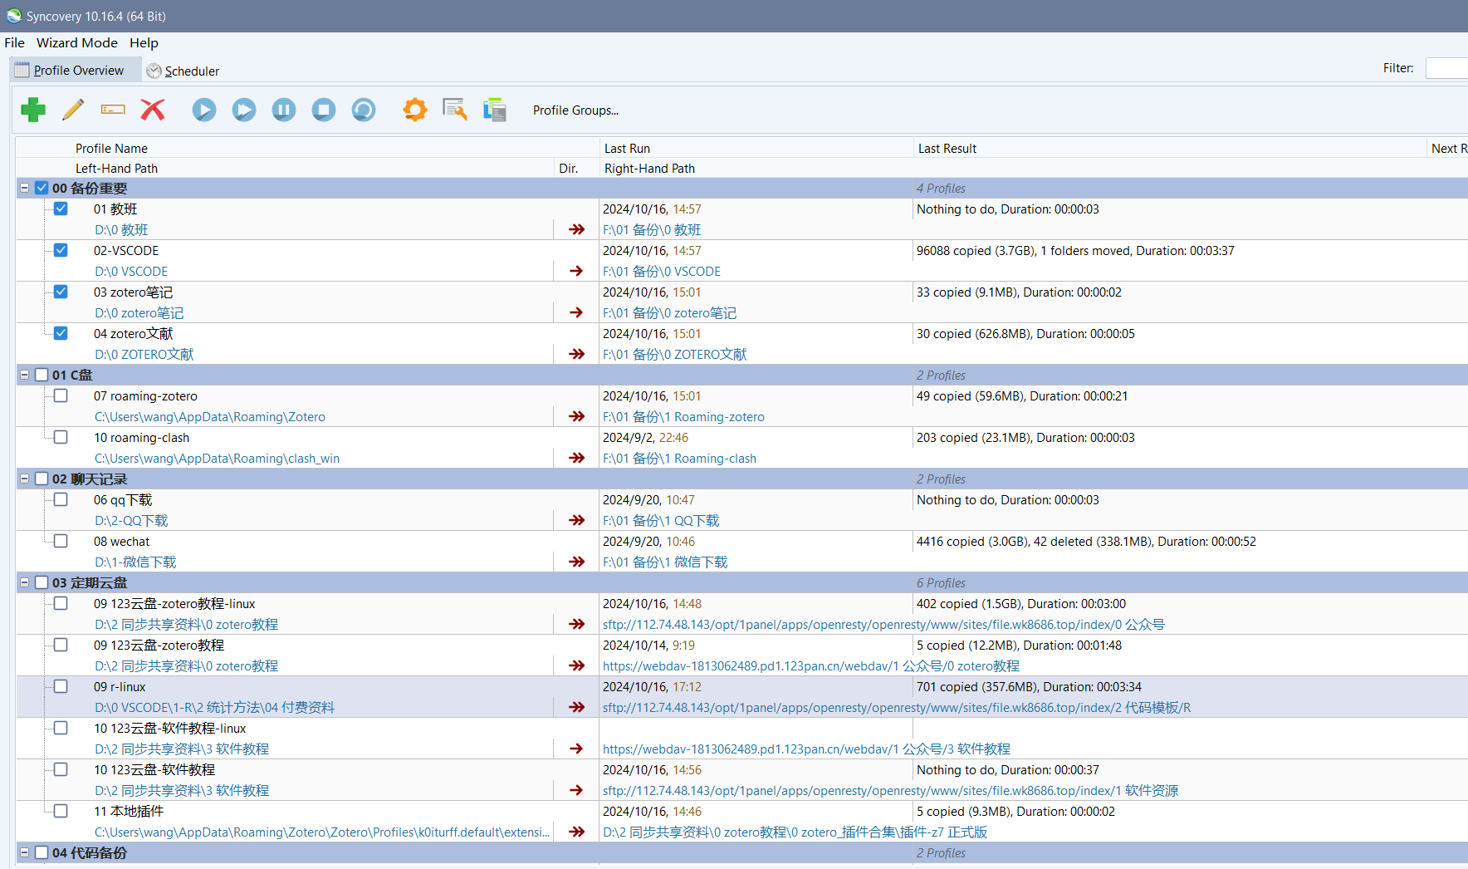Click the Scheduler tab clock icon
1468x869 pixels.
coord(154,71)
